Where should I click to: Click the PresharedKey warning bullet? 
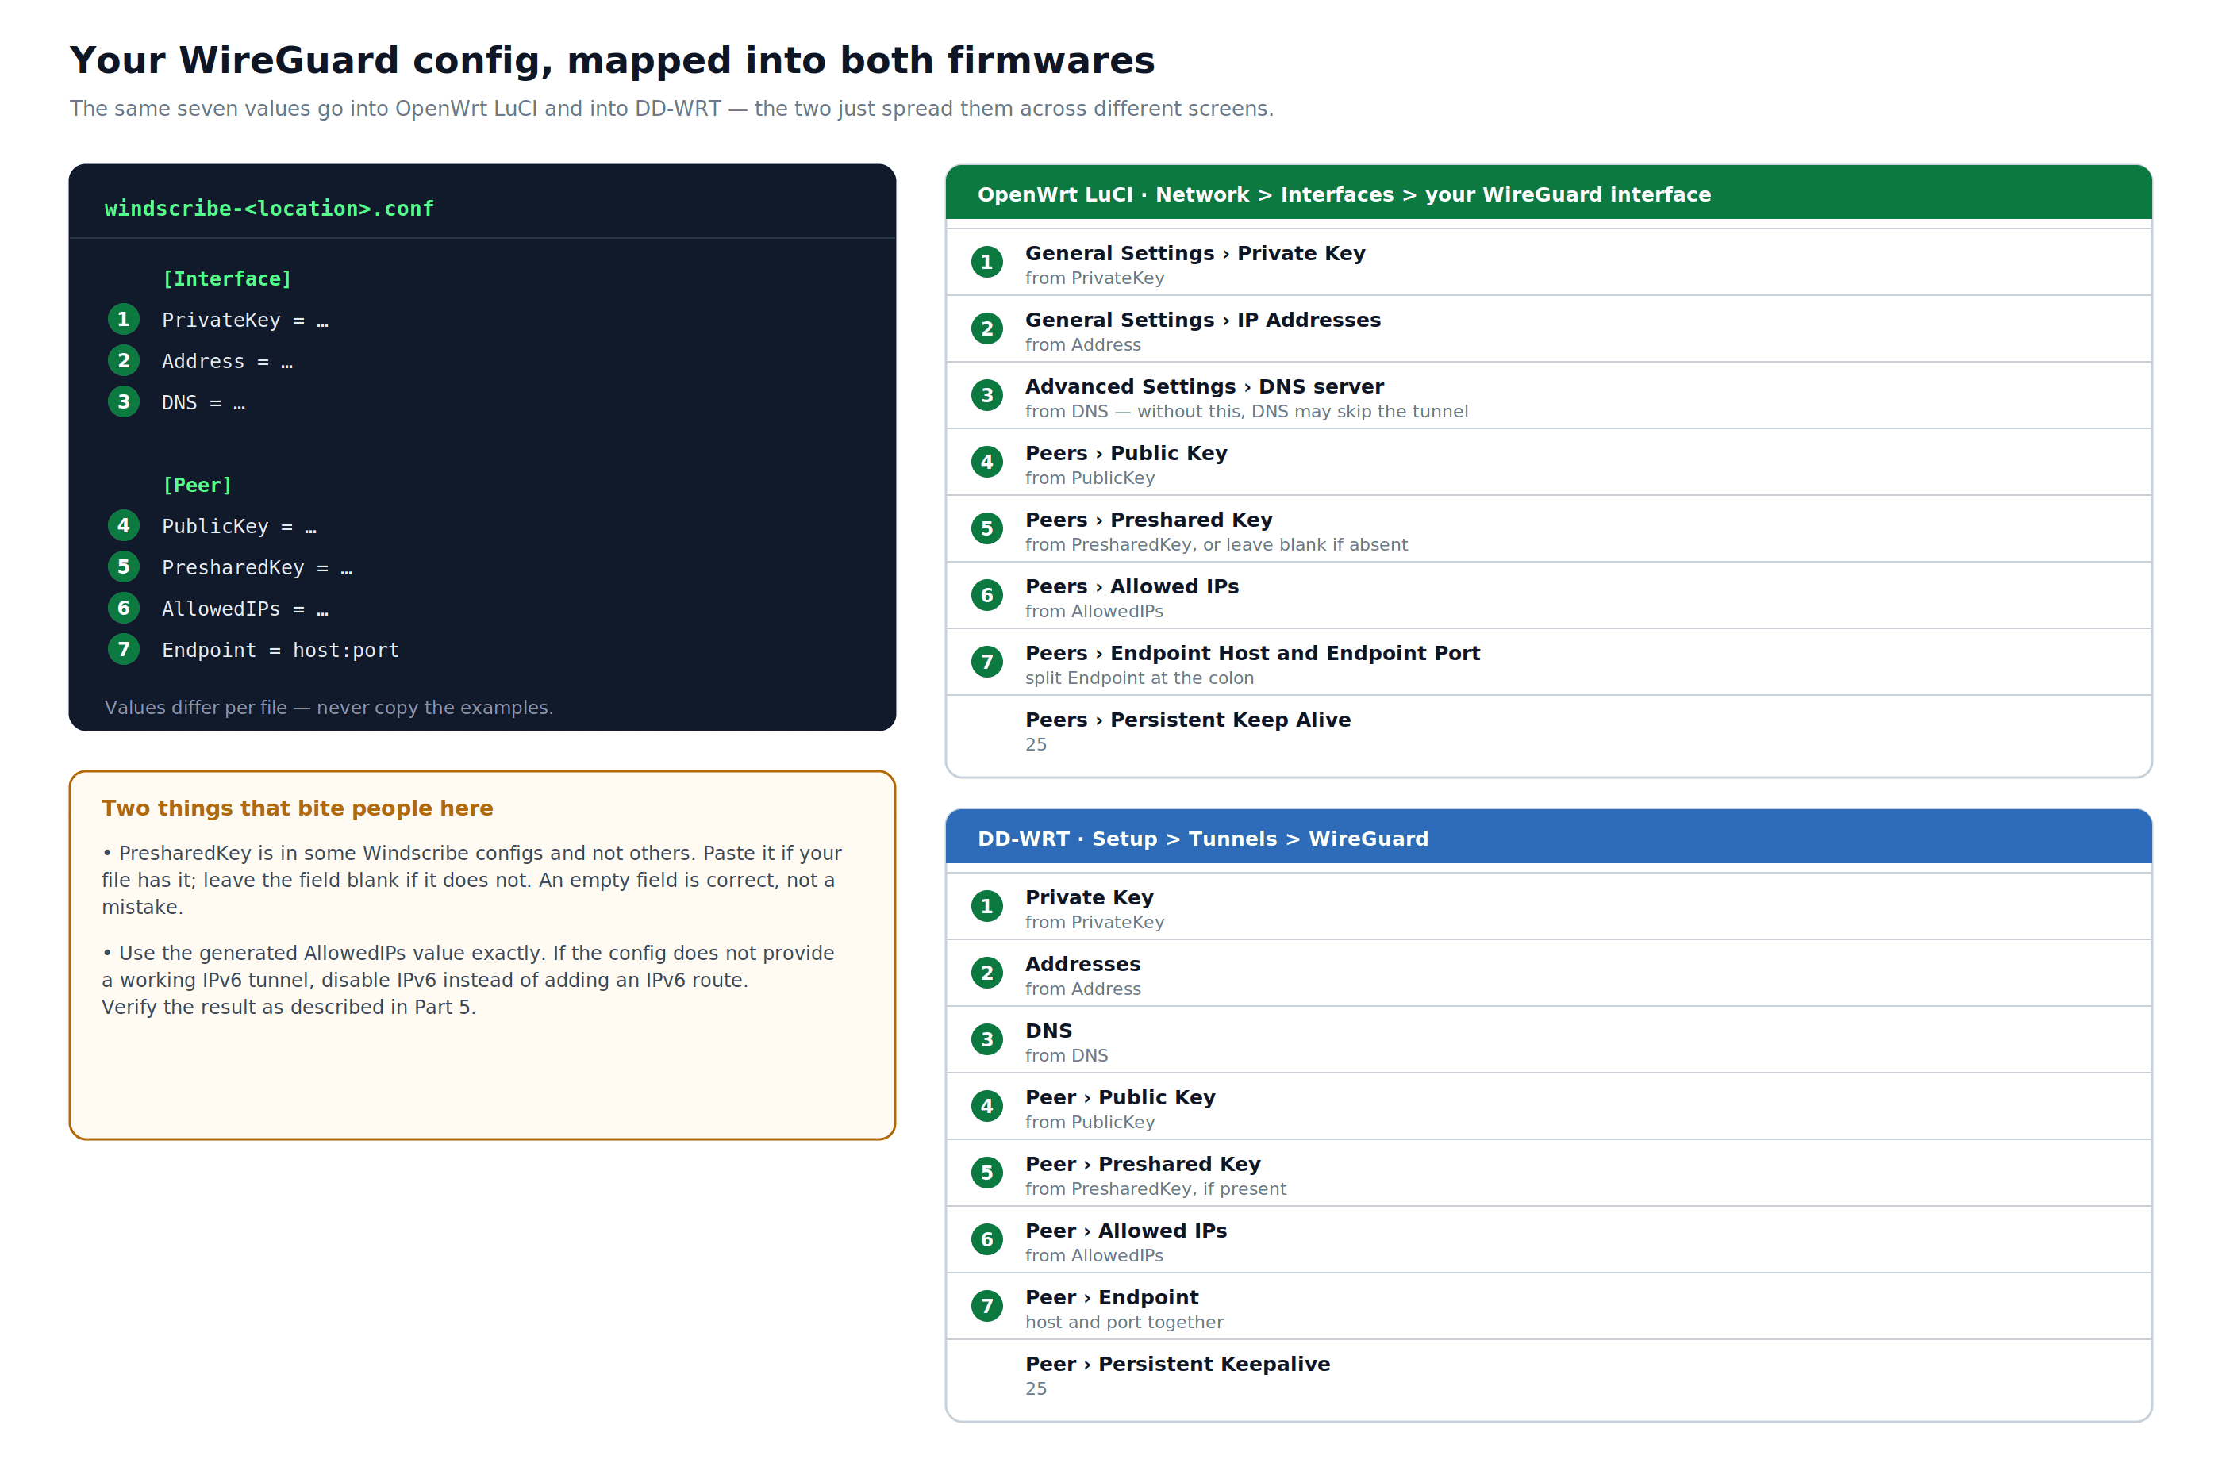click(x=472, y=881)
